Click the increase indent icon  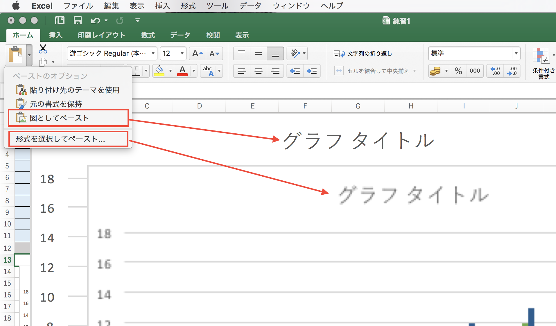[312, 71]
